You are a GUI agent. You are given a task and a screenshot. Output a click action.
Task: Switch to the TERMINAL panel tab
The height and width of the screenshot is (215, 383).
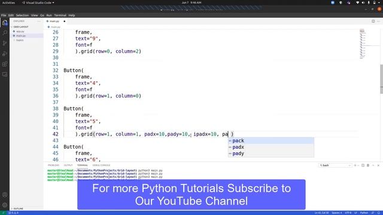coord(83,165)
